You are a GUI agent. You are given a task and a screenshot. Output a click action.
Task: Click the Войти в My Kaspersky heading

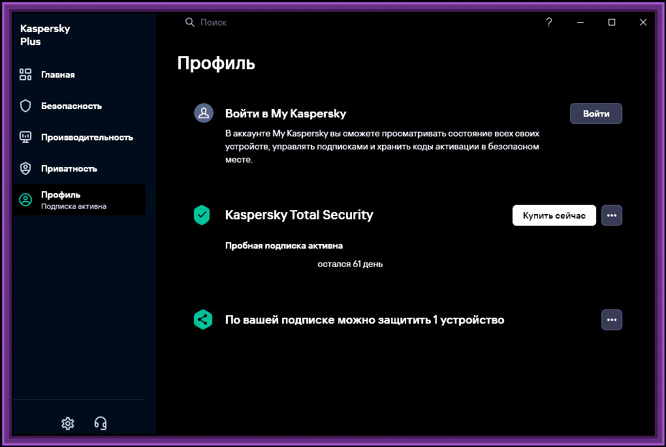[x=285, y=114]
